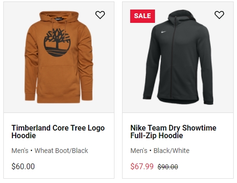Select the black Nike full-zip hoodie image
The width and height of the screenshot is (237, 183).
pos(178,57)
